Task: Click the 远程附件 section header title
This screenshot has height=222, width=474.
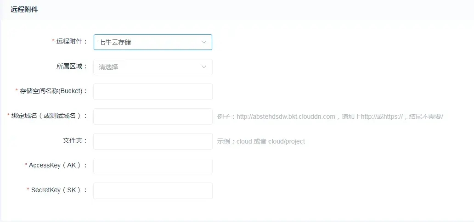Action: coord(24,10)
